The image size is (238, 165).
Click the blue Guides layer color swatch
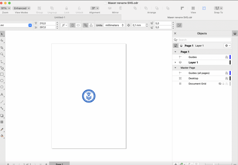tap(230, 57)
